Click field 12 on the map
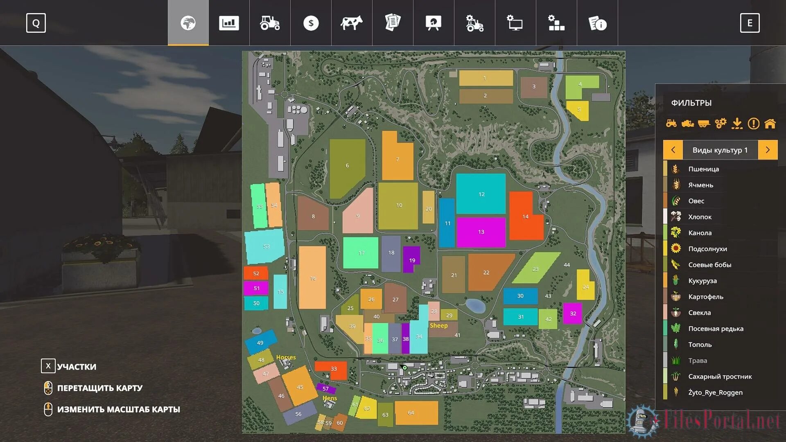 pyautogui.click(x=481, y=194)
